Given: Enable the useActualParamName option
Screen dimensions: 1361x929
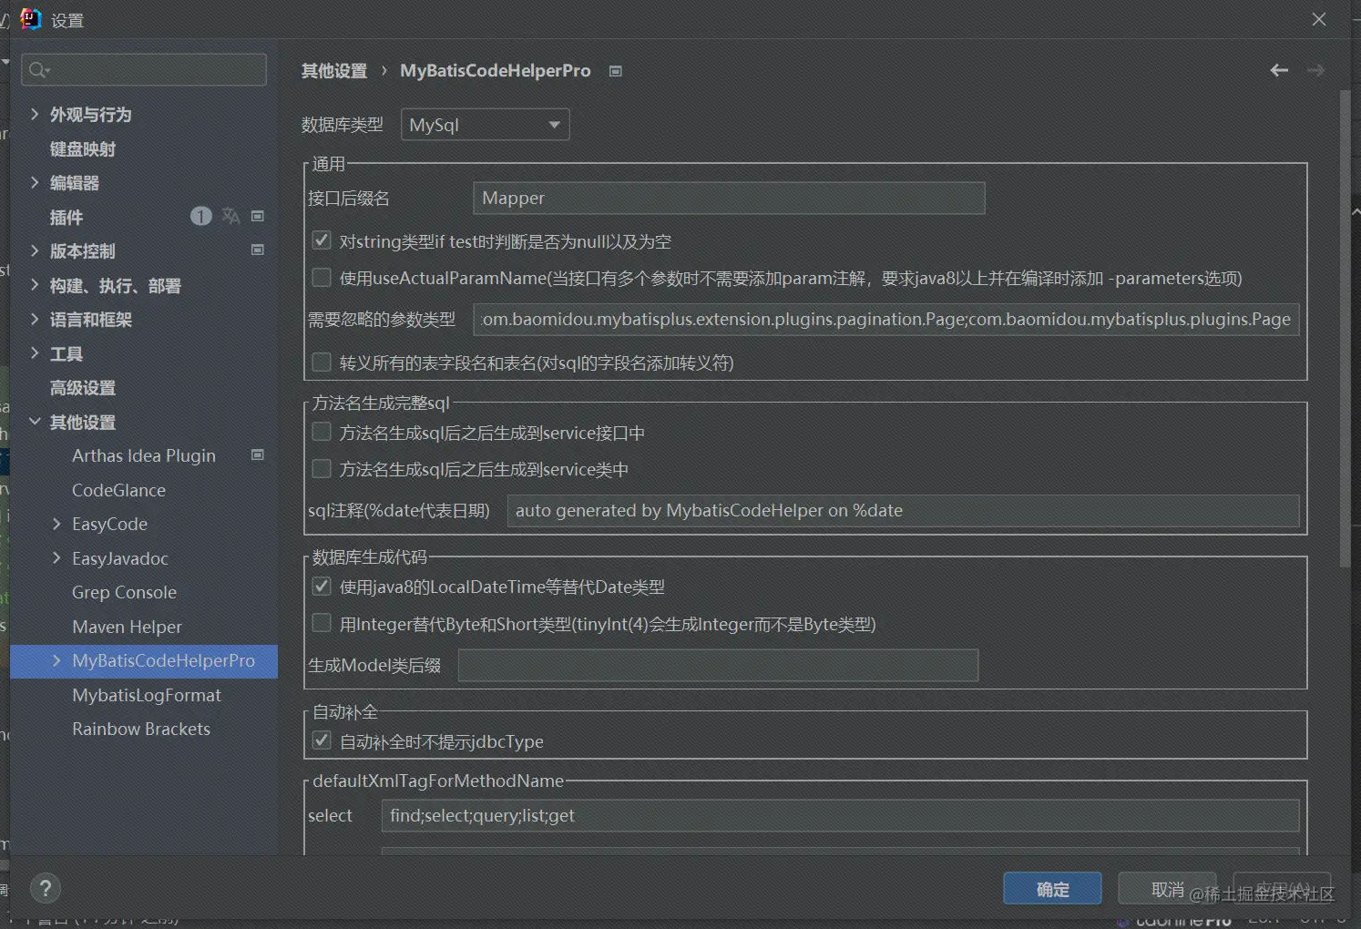Looking at the screenshot, I should click(322, 277).
